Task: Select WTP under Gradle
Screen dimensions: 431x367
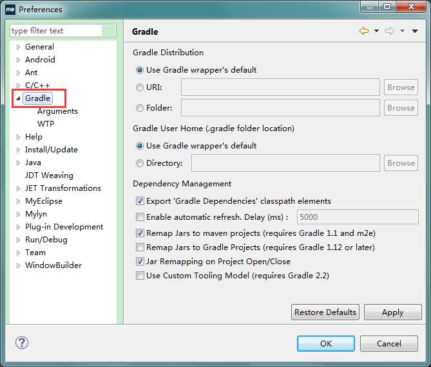Action: tap(46, 124)
